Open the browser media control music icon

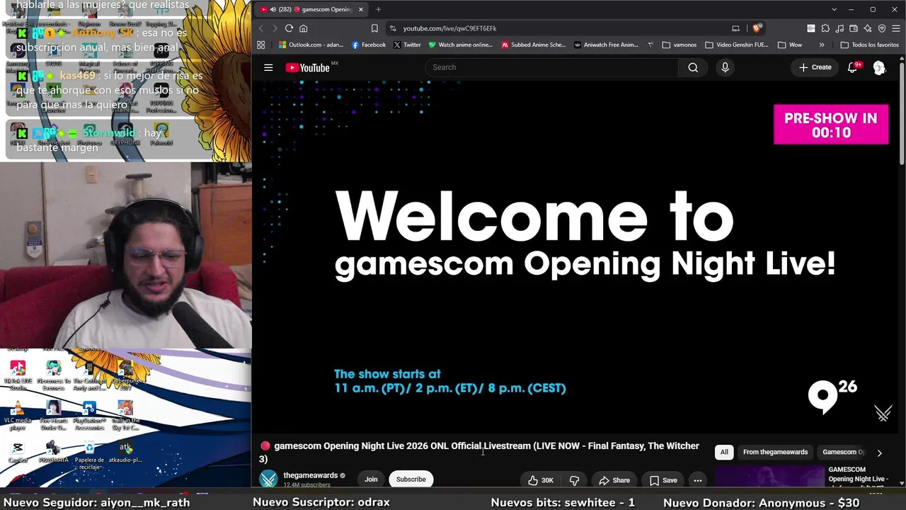pyautogui.click(x=839, y=28)
